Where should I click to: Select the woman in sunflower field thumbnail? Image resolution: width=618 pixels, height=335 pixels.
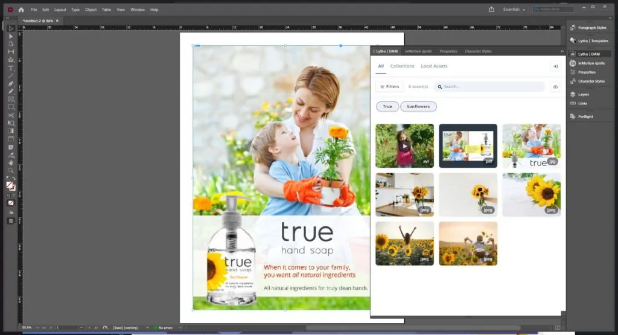[x=404, y=244]
